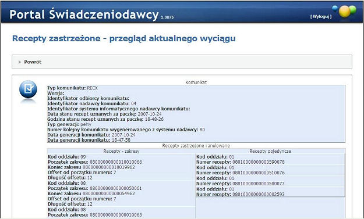Click the Portal Świadczeniodawcy title

pyautogui.click(x=84, y=15)
